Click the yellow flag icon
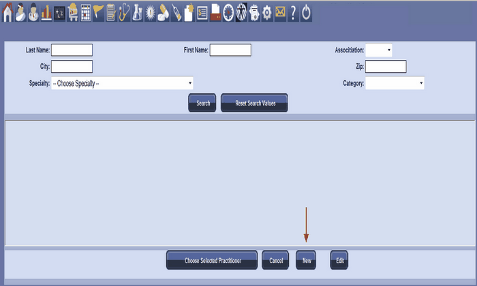 (x=99, y=13)
